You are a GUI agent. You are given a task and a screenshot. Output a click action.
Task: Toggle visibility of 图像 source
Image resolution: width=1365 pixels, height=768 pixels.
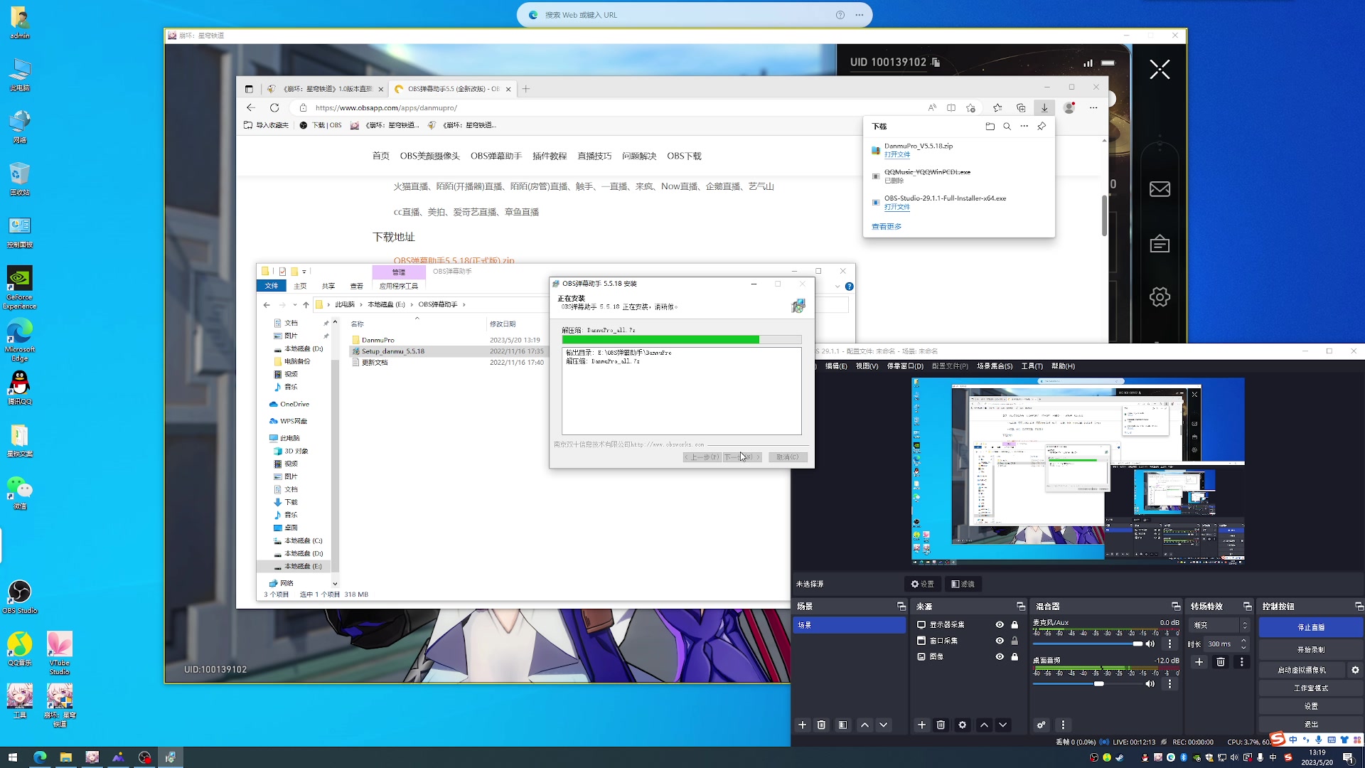[x=1000, y=656]
